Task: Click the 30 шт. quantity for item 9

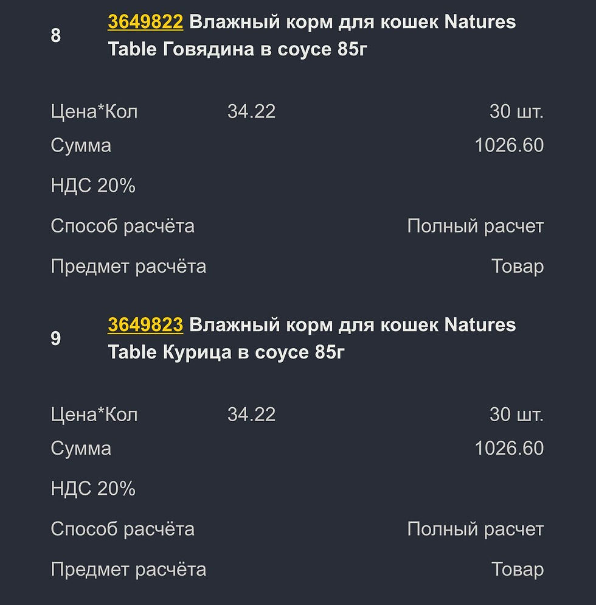Action: click(x=516, y=414)
